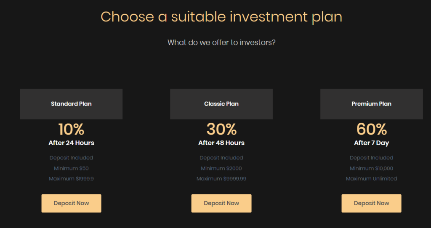431x228 pixels.
Task: Click the "Maximum $1999.9" line
Action: click(x=71, y=179)
